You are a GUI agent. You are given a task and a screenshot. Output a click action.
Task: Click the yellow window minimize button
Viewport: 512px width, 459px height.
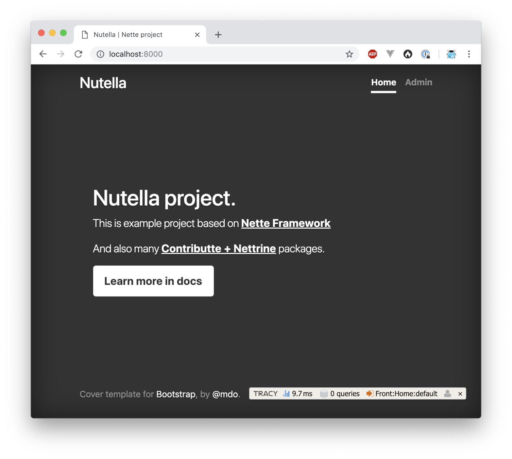point(52,33)
